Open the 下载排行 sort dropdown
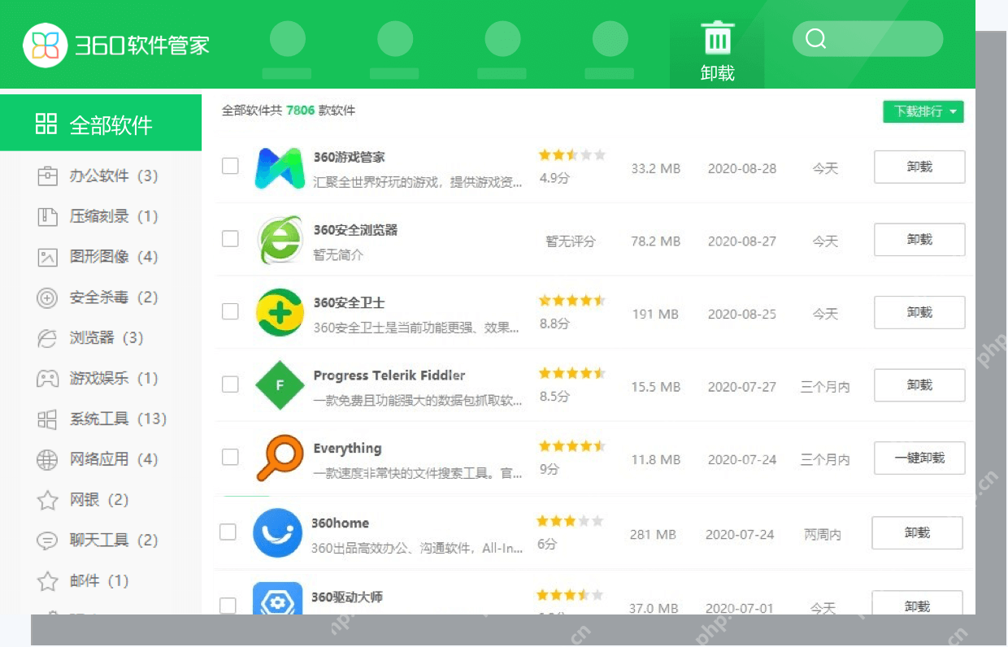The width and height of the screenshot is (1008, 647). coord(923,111)
